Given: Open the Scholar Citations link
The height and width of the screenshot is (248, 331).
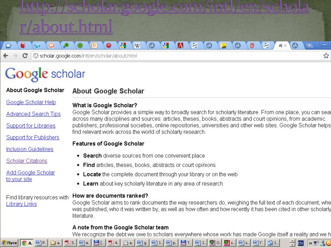Looking at the screenshot, I should pos(27,161).
